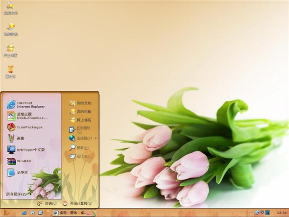Launch IconPackager from the Start menu
This screenshot has height=217, width=289.
25,127
